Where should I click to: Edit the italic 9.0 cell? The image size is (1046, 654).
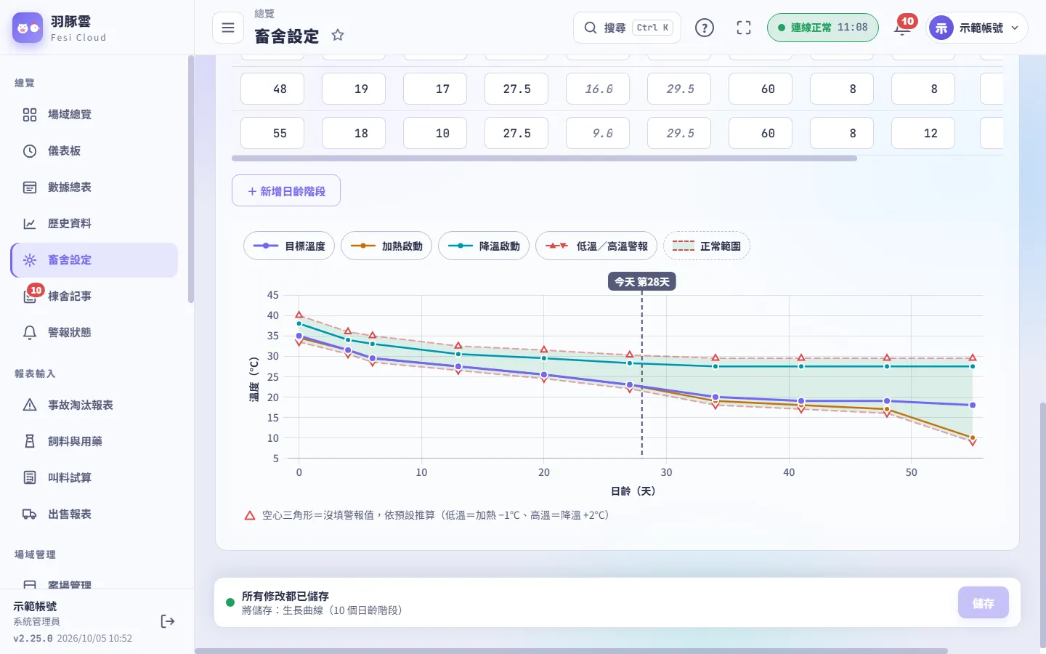[598, 133]
